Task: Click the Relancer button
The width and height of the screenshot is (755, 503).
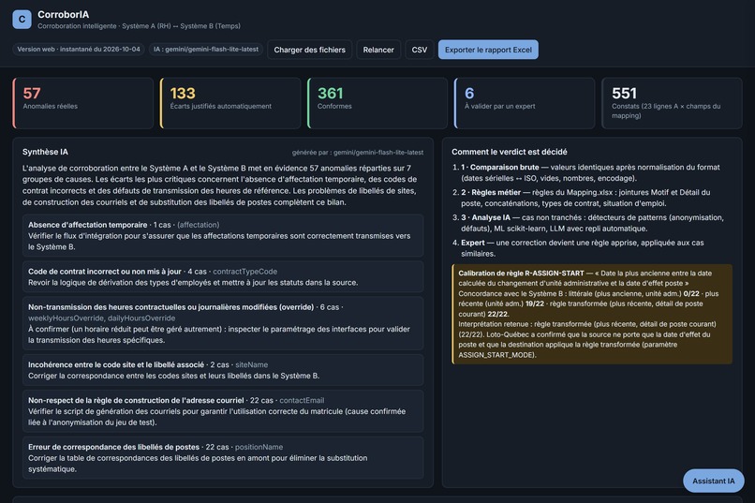Action: pyautogui.click(x=378, y=50)
